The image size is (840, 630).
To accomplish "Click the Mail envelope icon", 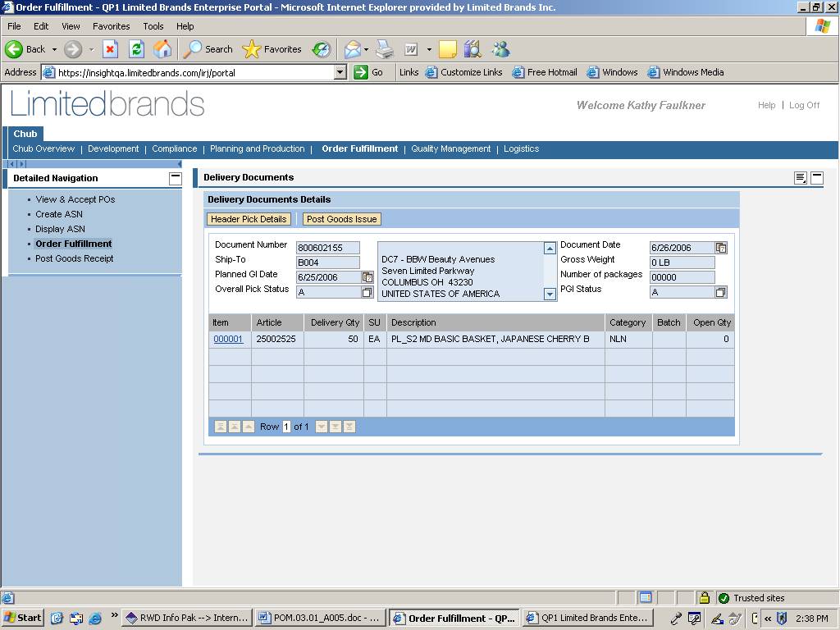I will 353,49.
